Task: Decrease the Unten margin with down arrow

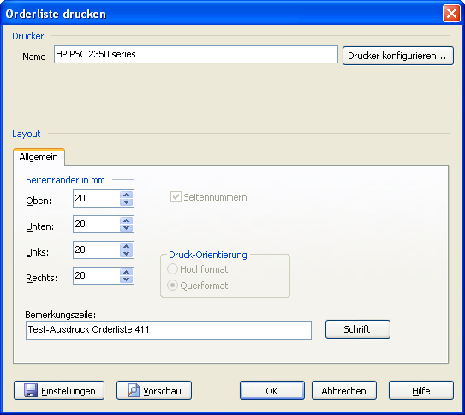Action: [x=127, y=228]
